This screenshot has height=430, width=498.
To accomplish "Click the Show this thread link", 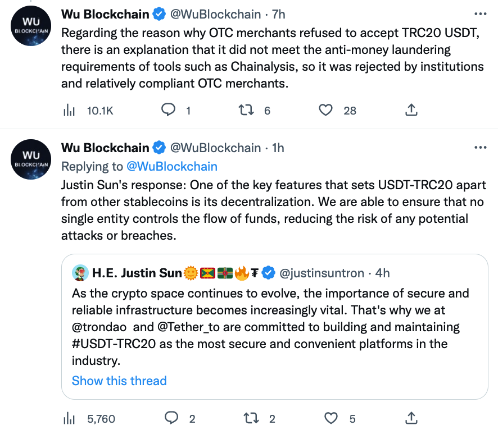I will pyautogui.click(x=119, y=381).
